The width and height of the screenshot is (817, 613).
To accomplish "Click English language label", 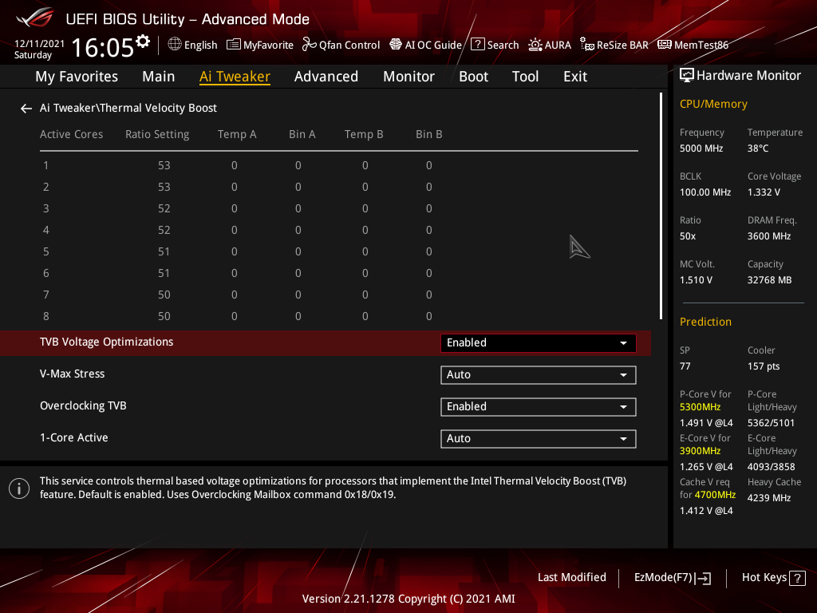I will point(200,45).
